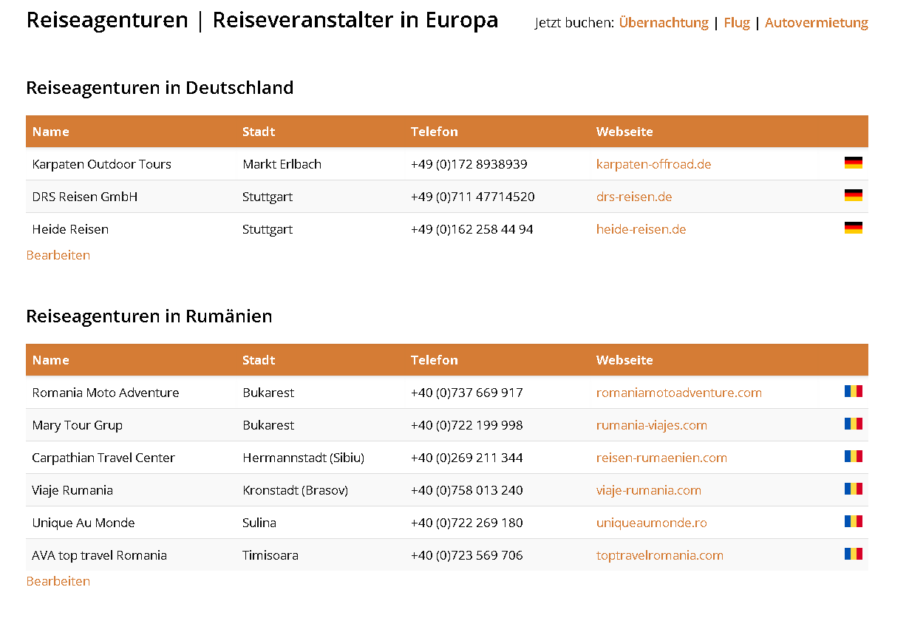Click the German flag in the Karpaten Outdoor Tours row
This screenshot has width=909, height=624.
point(853,163)
